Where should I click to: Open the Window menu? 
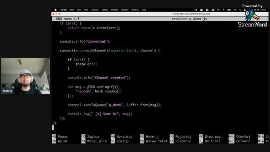tap(135, 10)
